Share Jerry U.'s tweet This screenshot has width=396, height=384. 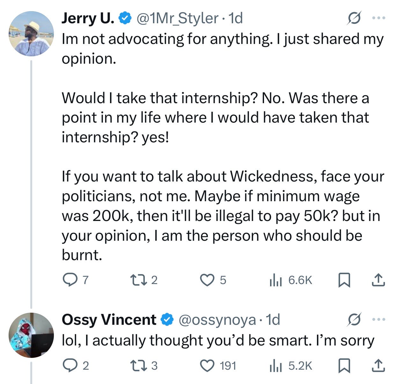tap(378, 280)
